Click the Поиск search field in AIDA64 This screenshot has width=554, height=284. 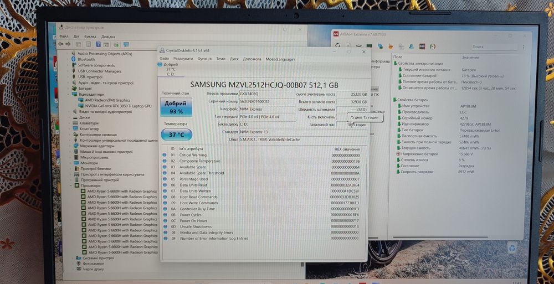point(495,47)
